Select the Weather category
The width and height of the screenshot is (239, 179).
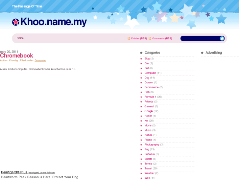149,173
